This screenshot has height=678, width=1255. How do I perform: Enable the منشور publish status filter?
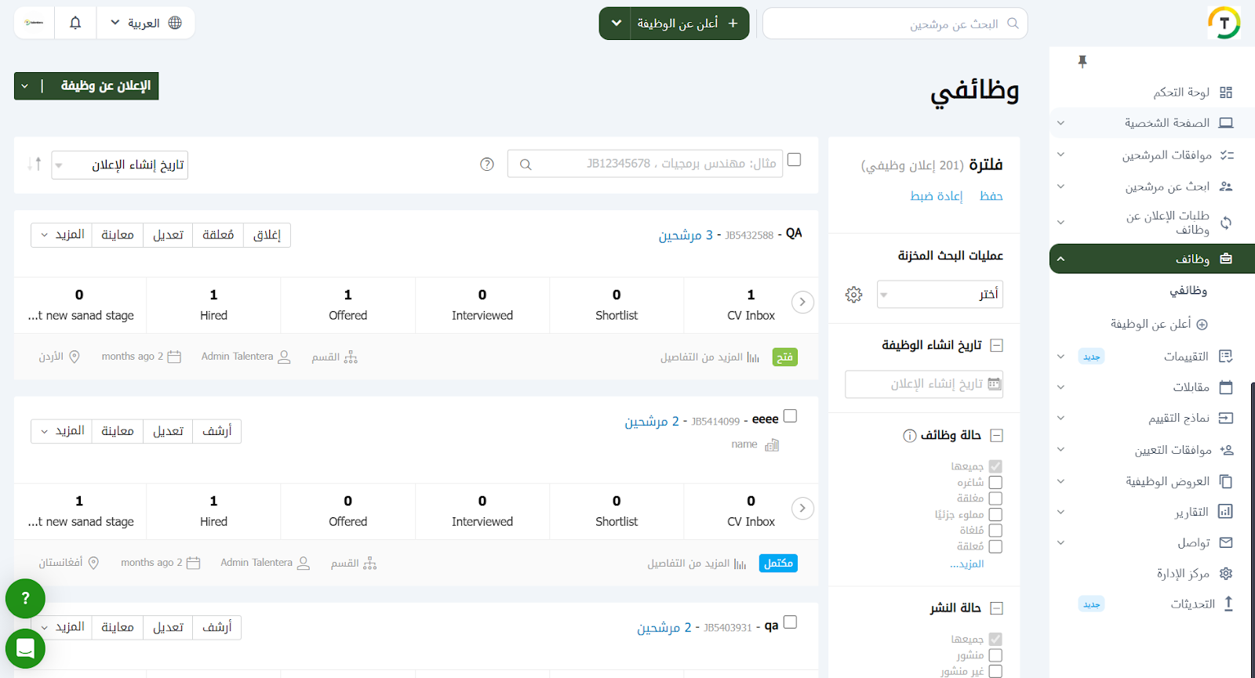pos(995,655)
